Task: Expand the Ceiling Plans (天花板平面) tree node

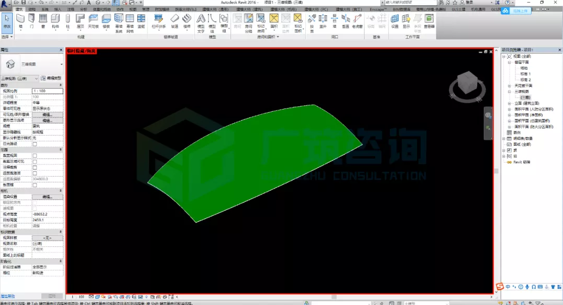Action: coord(509,86)
